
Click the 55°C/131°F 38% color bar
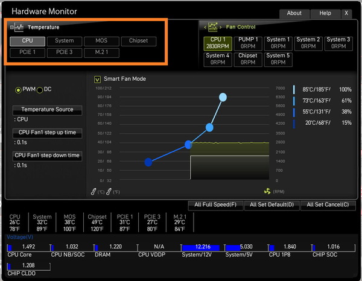[294, 112]
